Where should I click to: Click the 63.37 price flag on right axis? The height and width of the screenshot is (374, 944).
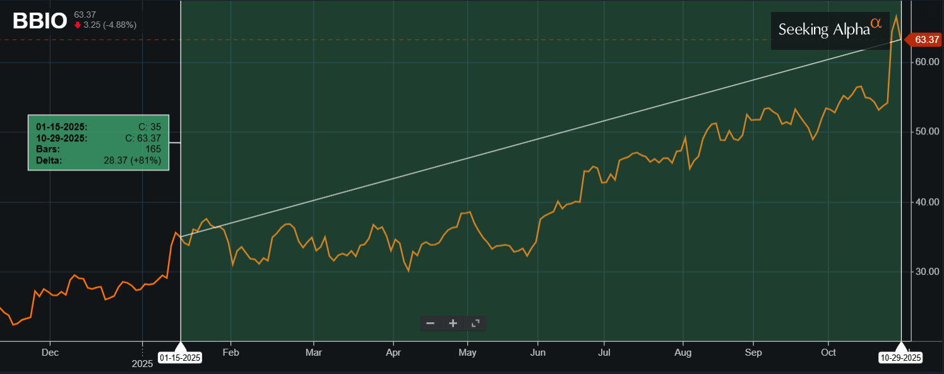[923, 40]
